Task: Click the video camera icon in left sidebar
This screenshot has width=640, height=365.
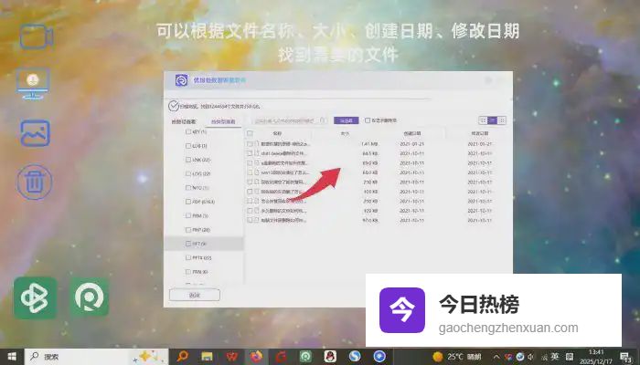Action: point(35,37)
